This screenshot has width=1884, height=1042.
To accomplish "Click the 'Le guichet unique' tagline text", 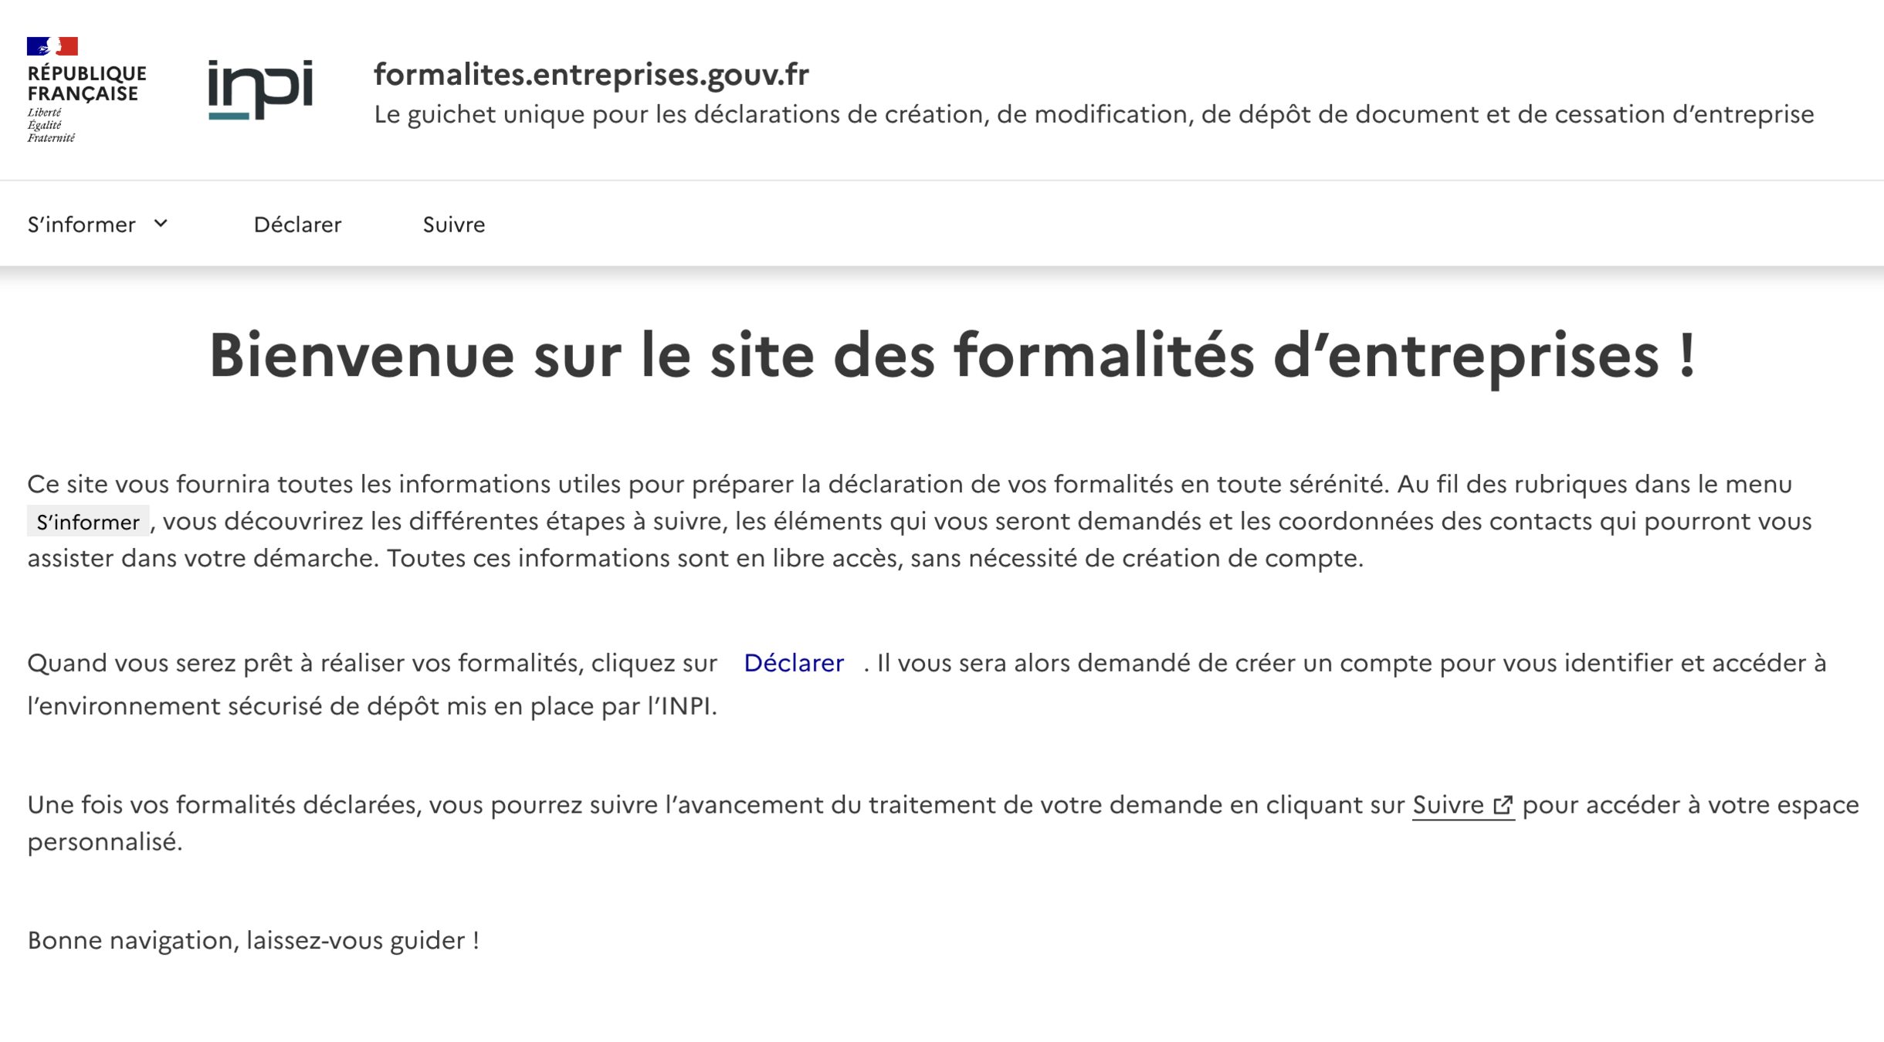I will 1093,114.
